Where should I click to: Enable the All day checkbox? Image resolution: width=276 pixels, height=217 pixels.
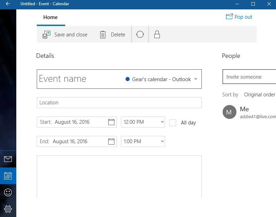[x=173, y=123]
